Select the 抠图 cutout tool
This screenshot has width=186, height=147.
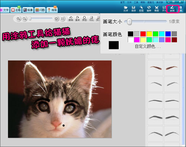(x=141, y=9)
